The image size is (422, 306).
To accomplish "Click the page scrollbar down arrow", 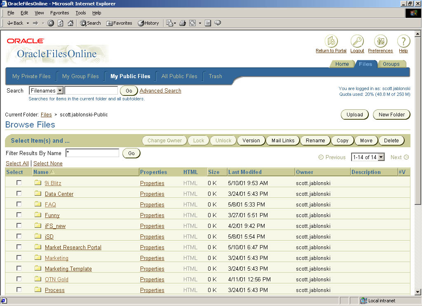I will pos(418,292).
